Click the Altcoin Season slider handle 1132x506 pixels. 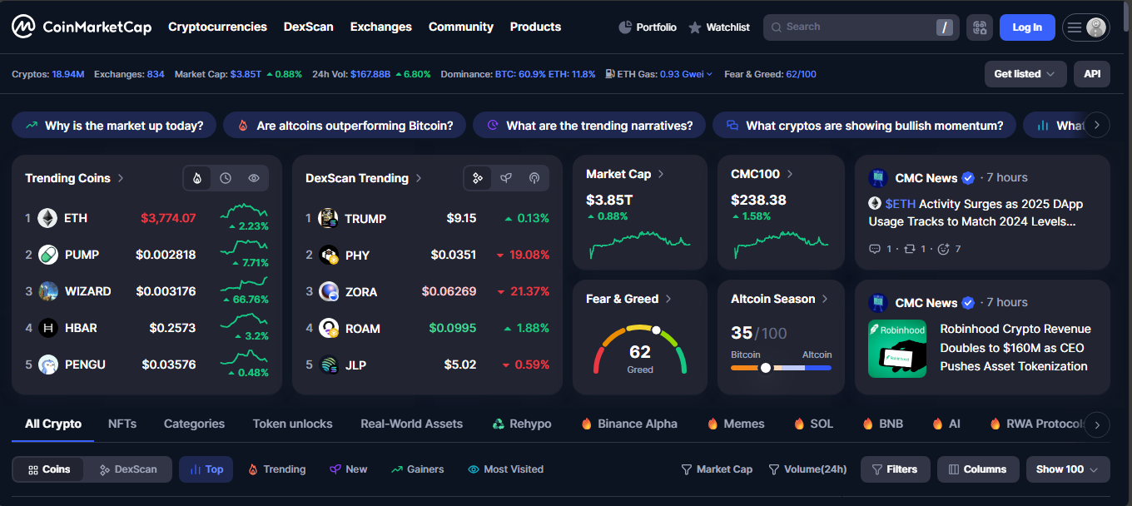pos(766,367)
